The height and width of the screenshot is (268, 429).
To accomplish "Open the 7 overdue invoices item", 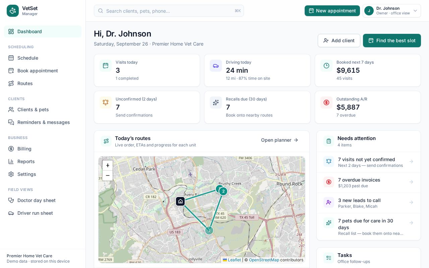I will (x=369, y=183).
